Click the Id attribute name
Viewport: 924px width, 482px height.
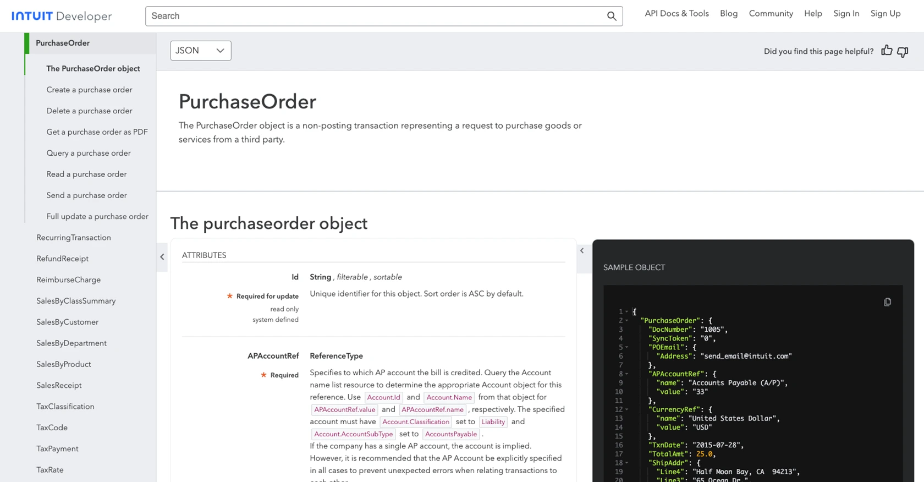coord(295,277)
